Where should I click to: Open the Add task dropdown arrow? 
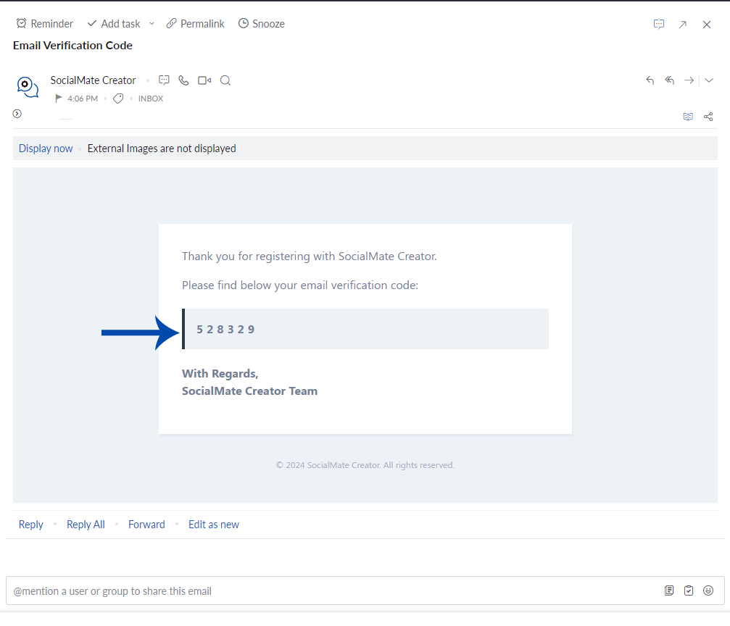pyautogui.click(x=152, y=24)
